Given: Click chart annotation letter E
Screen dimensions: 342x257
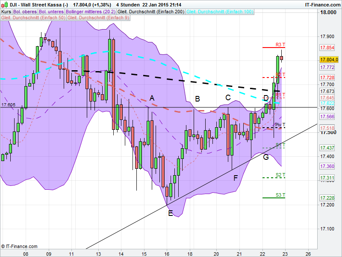Looking at the screenshot, I should tap(170, 213).
